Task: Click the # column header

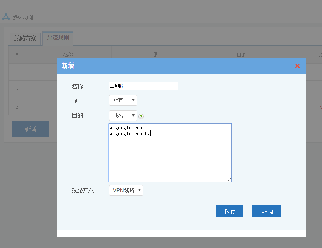Action: 17,55
